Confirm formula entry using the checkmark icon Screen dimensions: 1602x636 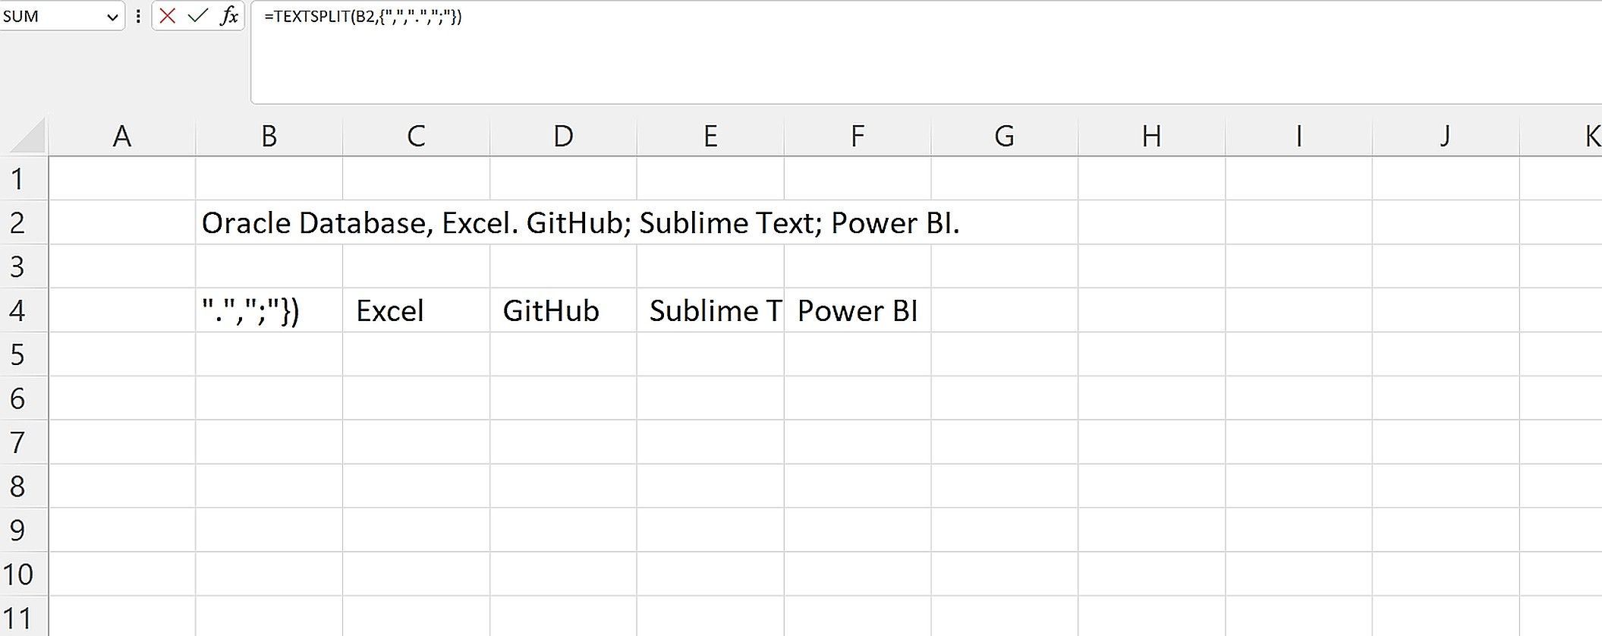[198, 16]
